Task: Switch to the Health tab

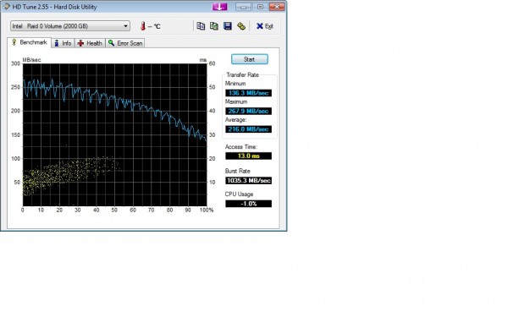Action: pyautogui.click(x=90, y=43)
